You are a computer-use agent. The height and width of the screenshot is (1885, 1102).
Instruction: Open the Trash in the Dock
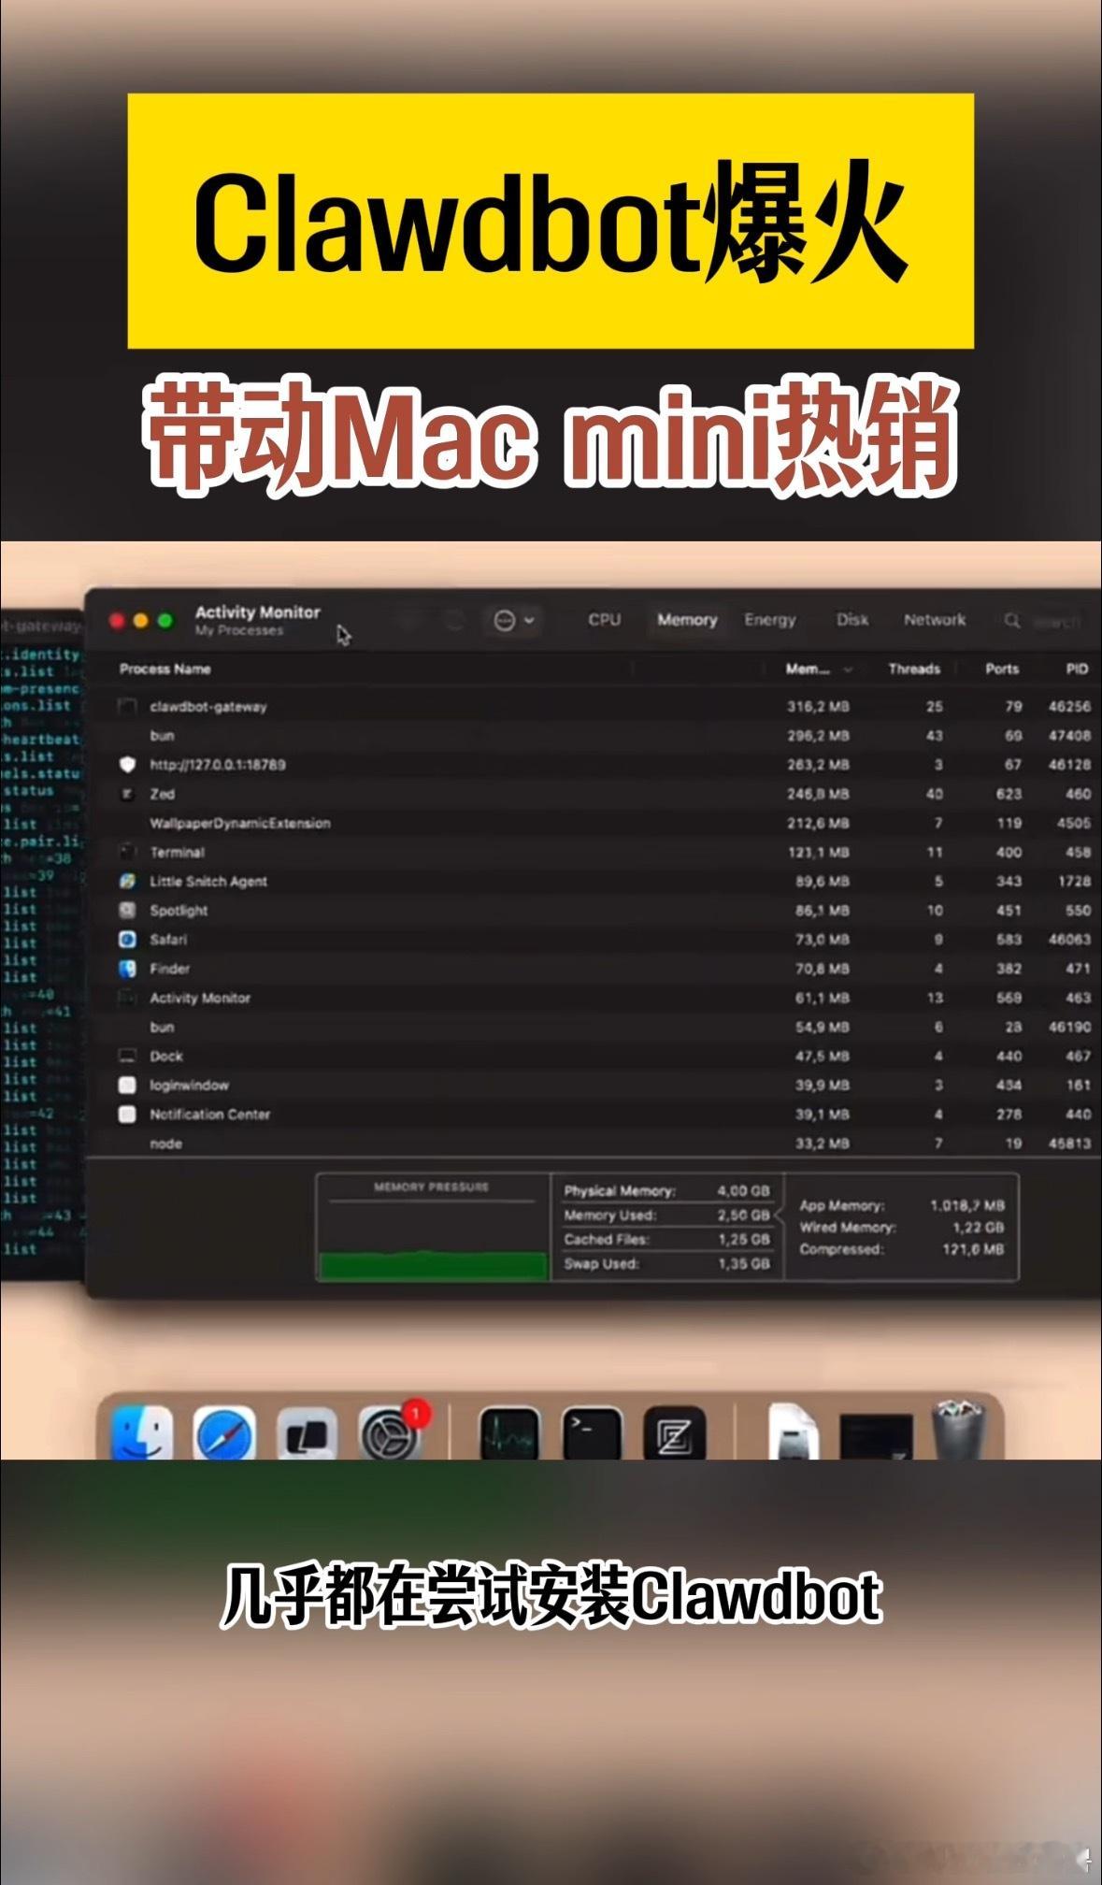[x=959, y=1429]
